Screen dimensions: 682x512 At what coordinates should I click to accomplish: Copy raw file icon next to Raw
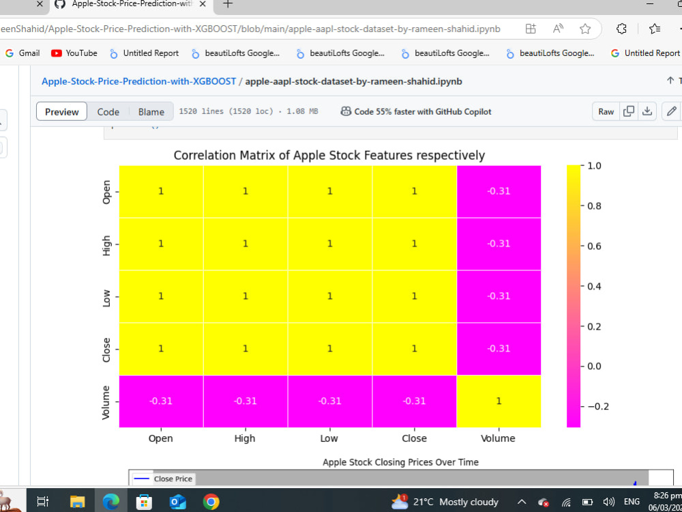629,111
